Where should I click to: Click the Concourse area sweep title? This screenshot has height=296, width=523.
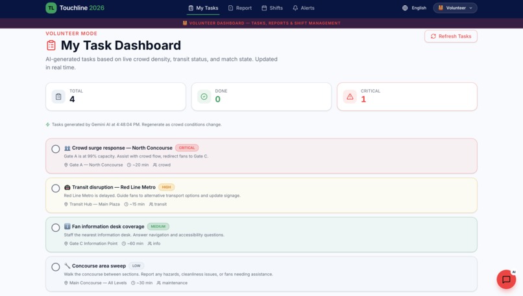(99, 266)
